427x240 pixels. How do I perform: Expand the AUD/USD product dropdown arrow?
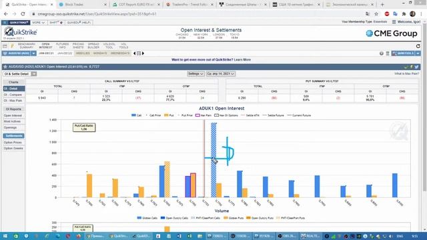(33, 53)
